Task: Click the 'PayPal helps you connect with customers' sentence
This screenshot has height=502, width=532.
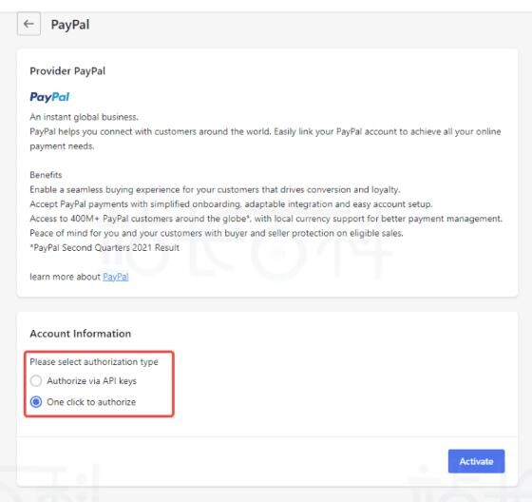Action: click(265, 139)
